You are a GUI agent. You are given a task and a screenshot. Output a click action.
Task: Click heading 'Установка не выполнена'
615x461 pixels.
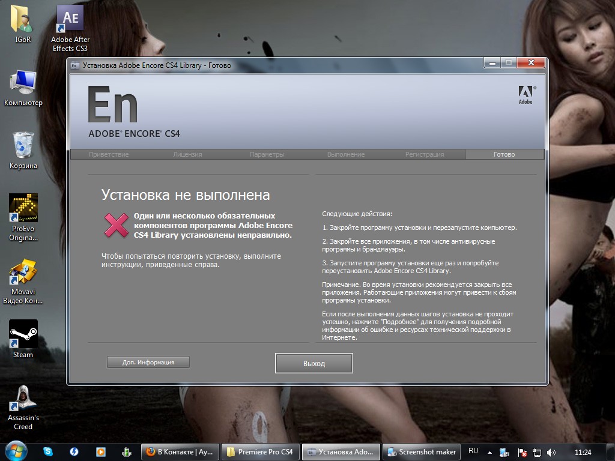coord(186,195)
